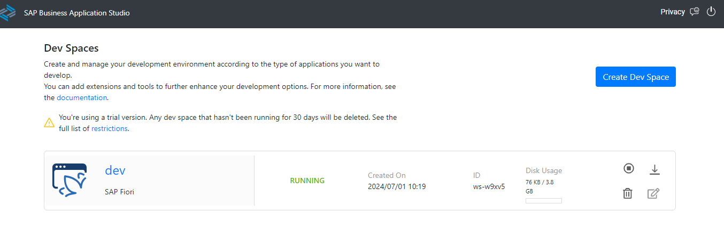The image size is (724, 229).
Task: Click the Created On label
Action: (387, 175)
